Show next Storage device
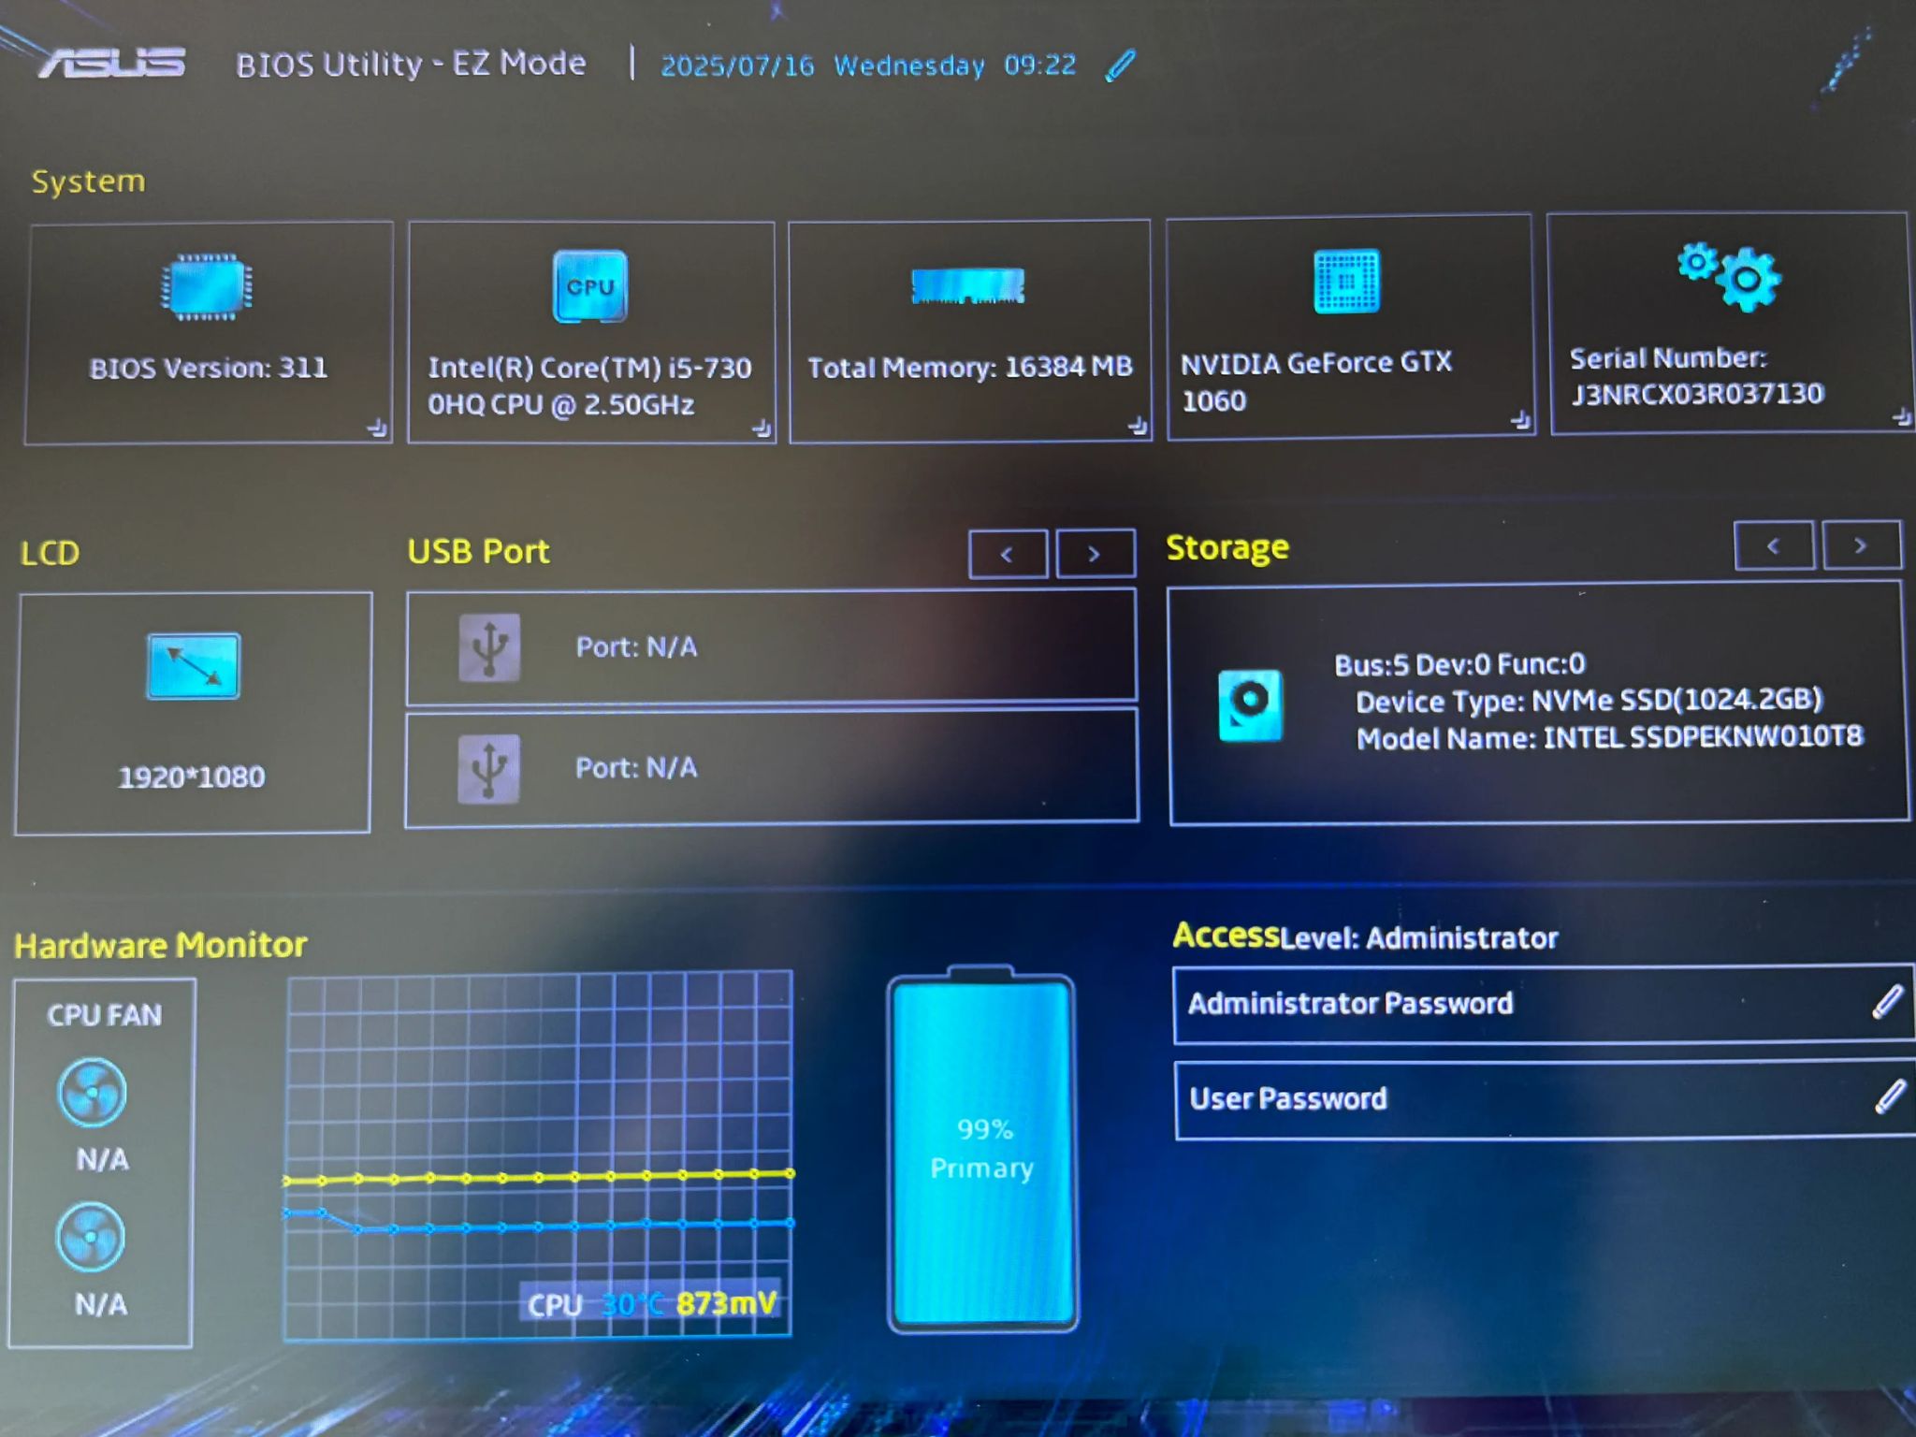The width and height of the screenshot is (1916, 1437). 1861,545
